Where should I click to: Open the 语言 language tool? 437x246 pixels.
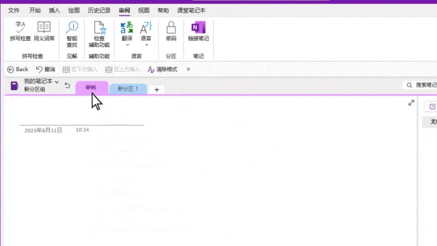click(x=146, y=31)
